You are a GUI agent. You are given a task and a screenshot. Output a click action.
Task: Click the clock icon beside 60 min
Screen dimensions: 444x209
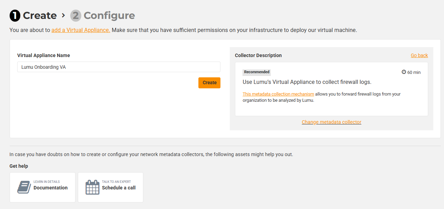(404, 72)
